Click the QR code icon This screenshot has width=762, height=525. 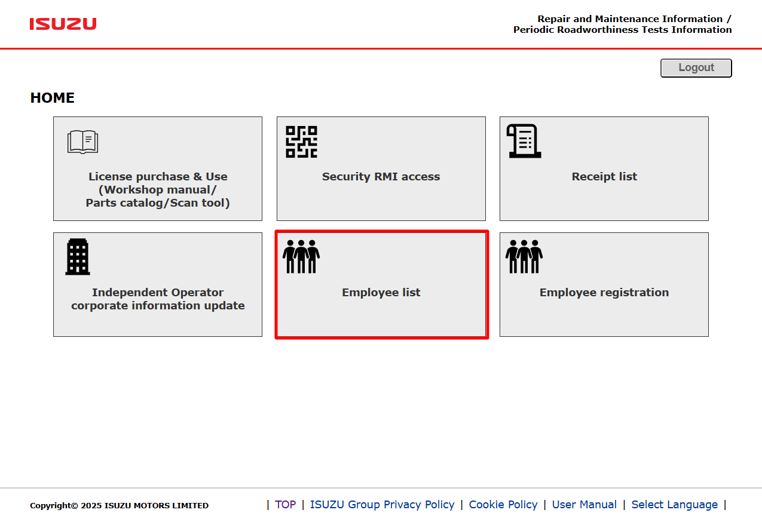301,142
